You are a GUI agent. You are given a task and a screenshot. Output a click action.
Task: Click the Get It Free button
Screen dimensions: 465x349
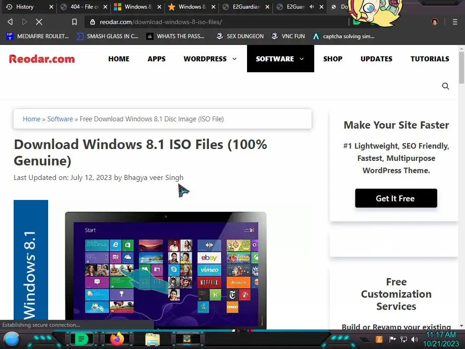click(396, 198)
